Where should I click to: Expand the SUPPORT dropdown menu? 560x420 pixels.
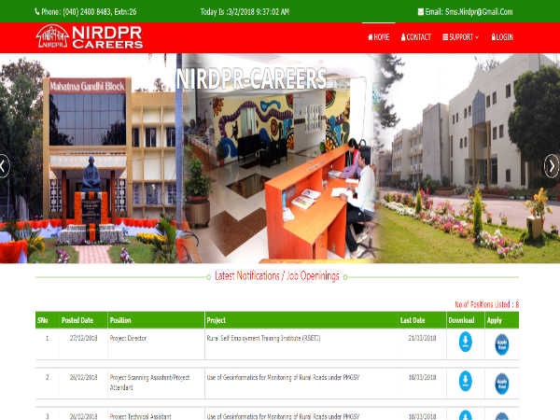[x=461, y=37]
